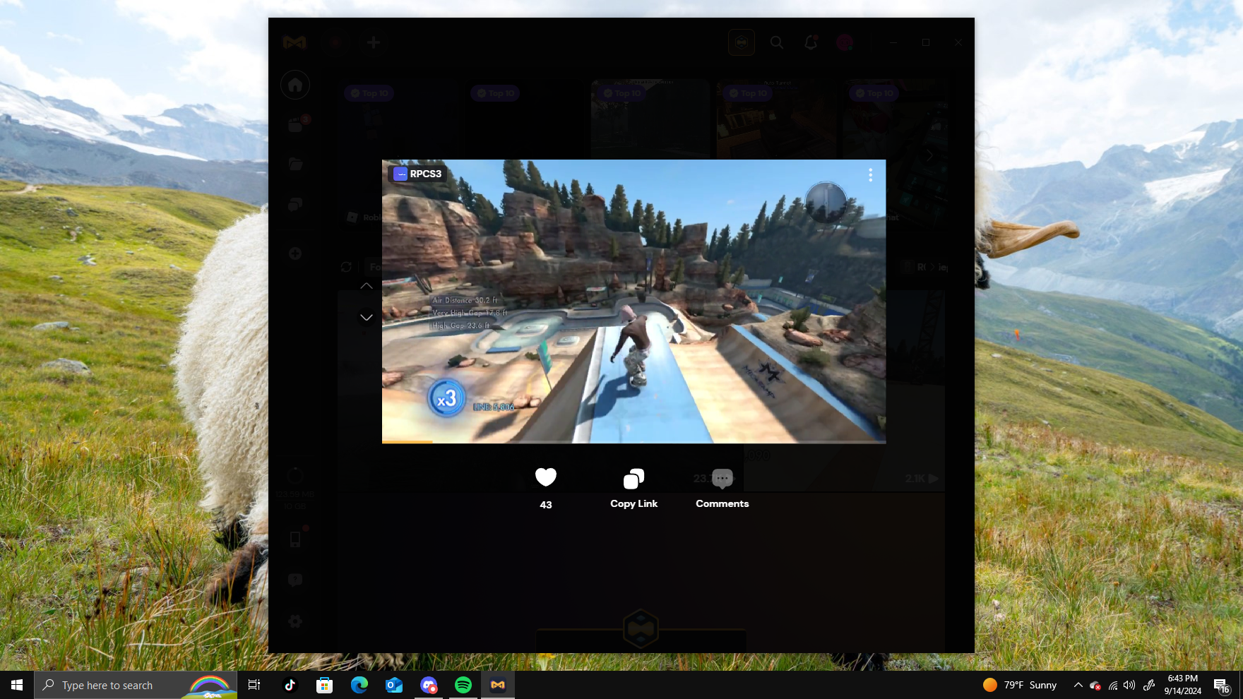Open the notifications bell in Medal
Image resolution: width=1243 pixels, height=699 pixels.
[811, 42]
